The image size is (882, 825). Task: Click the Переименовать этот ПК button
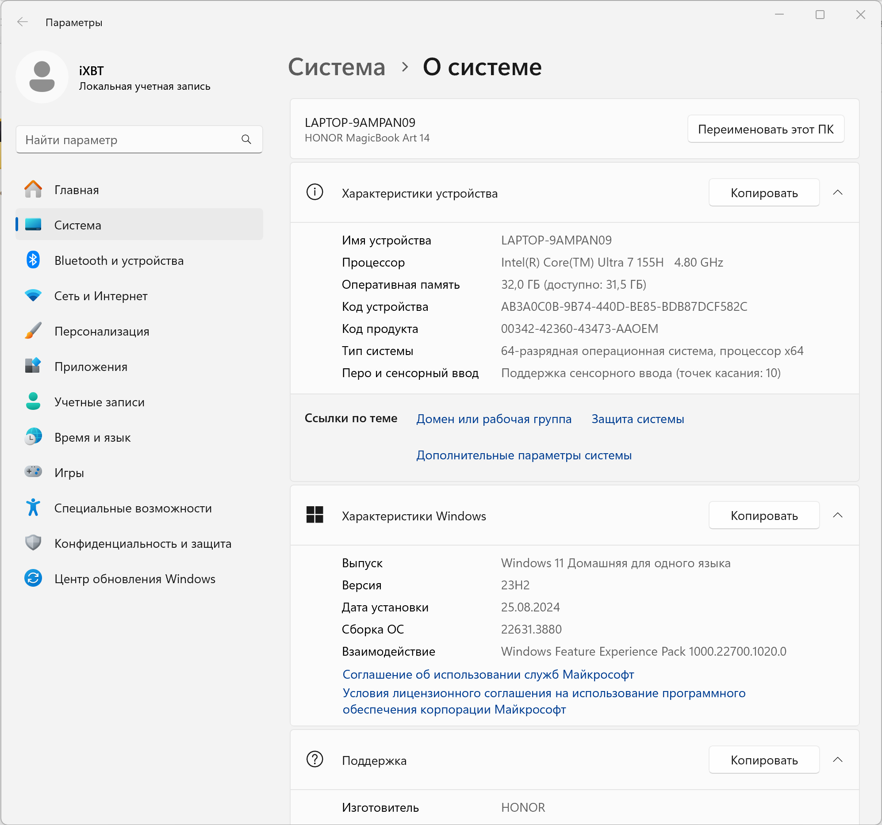click(x=765, y=129)
